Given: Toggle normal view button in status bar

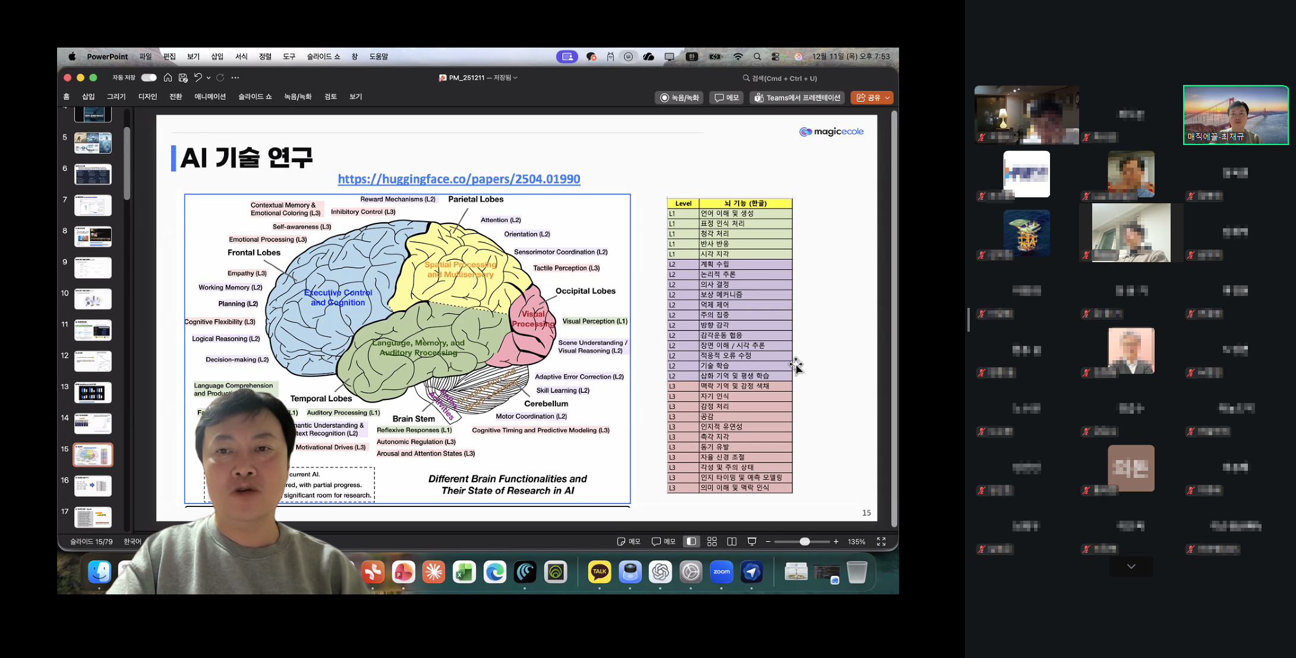Looking at the screenshot, I should pyautogui.click(x=691, y=541).
